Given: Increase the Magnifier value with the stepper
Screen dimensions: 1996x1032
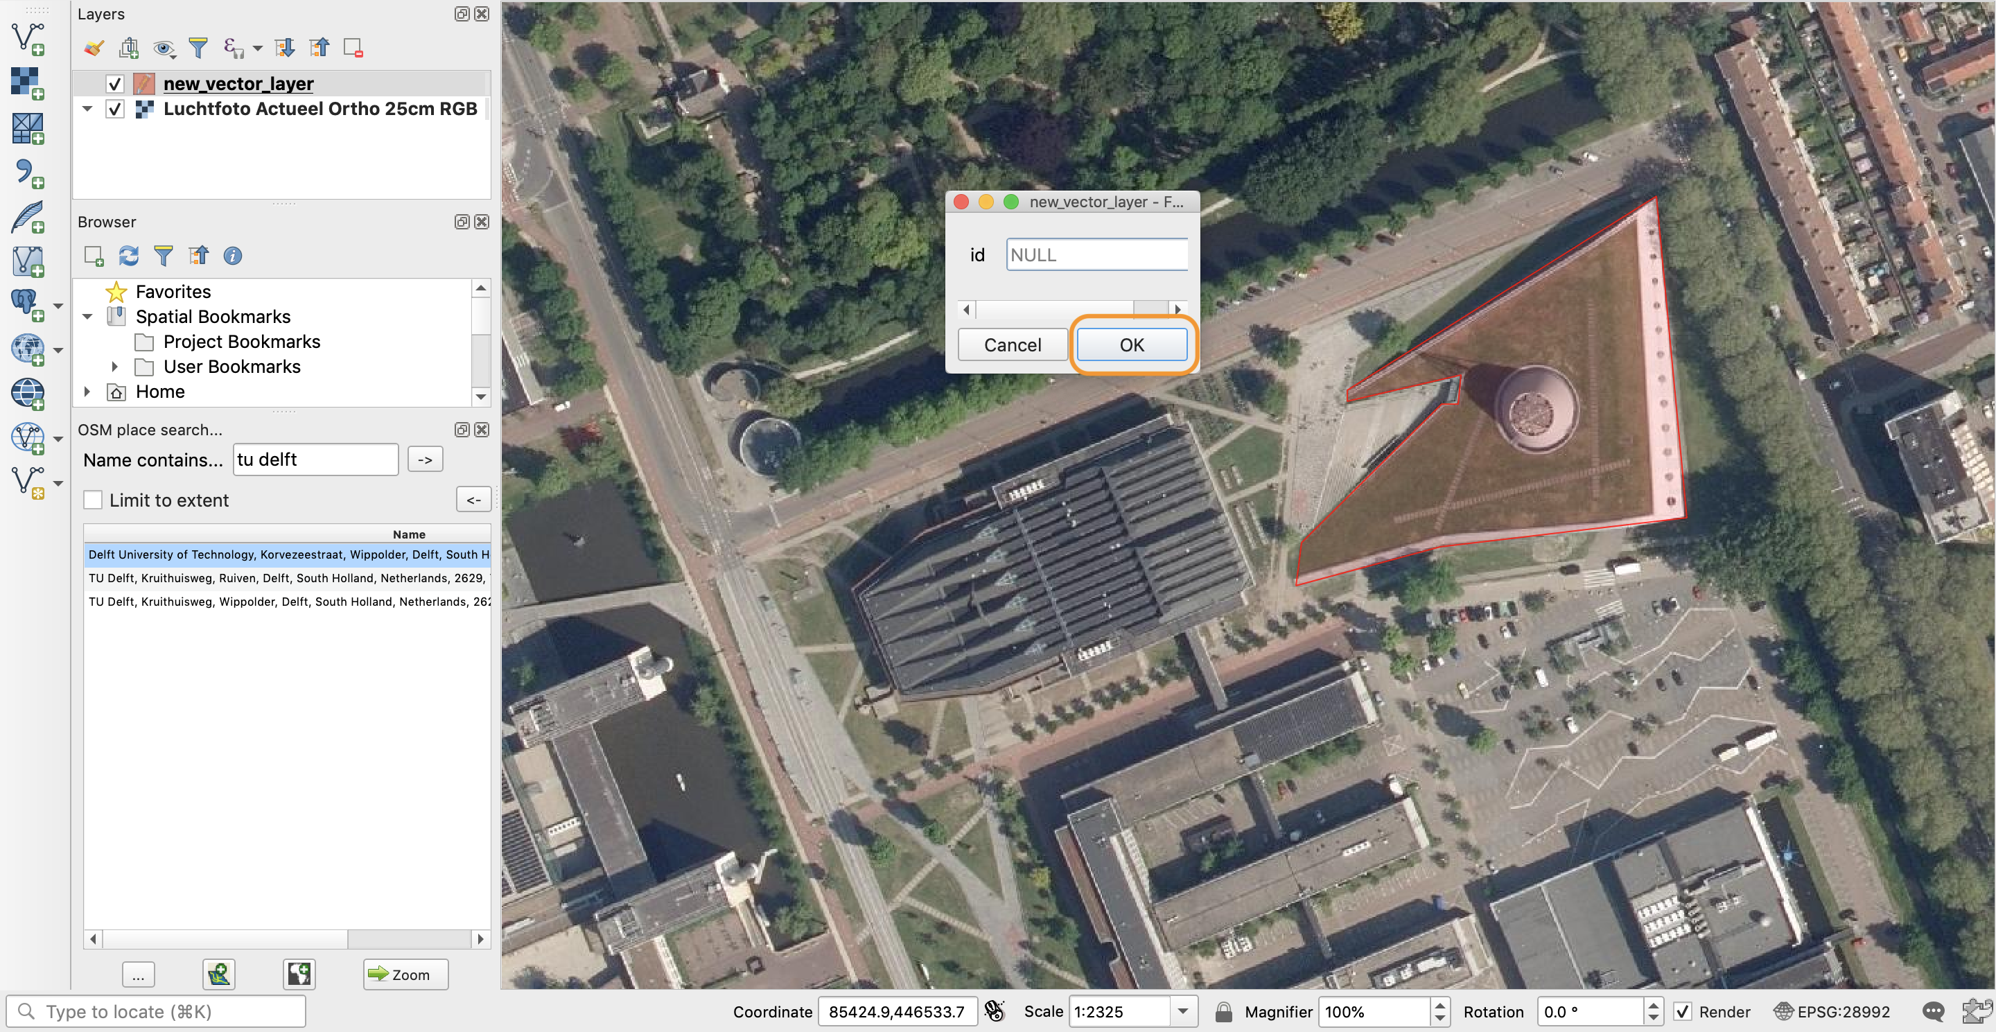Looking at the screenshot, I should [x=1439, y=1006].
